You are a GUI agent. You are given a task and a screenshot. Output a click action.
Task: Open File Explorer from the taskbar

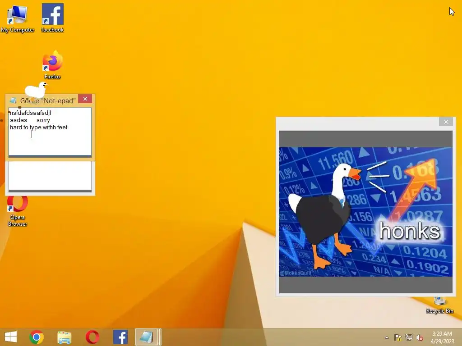point(64,337)
